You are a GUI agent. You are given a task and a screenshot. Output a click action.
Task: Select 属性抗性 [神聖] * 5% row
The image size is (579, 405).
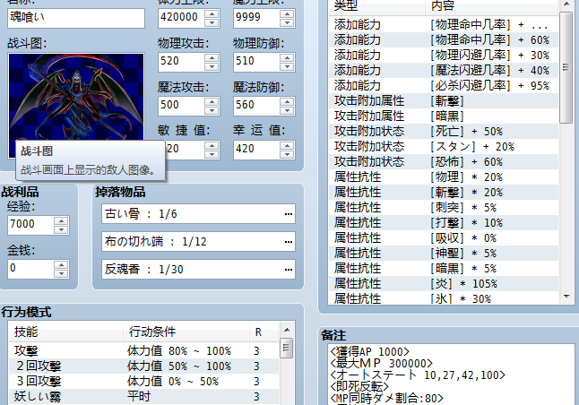pyautogui.click(x=443, y=254)
